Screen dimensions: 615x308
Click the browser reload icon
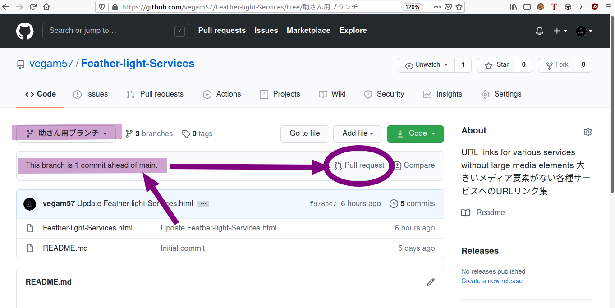pyautogui.click(x=33, y=7)
